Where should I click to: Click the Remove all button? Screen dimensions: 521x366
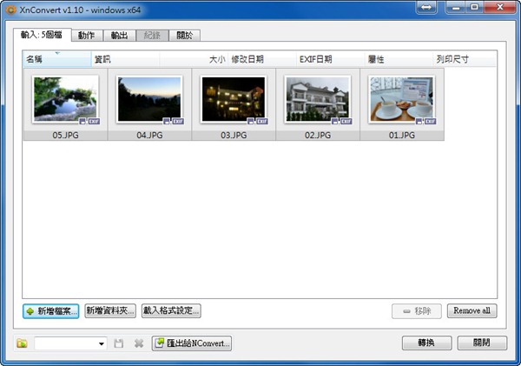point(472,310)
